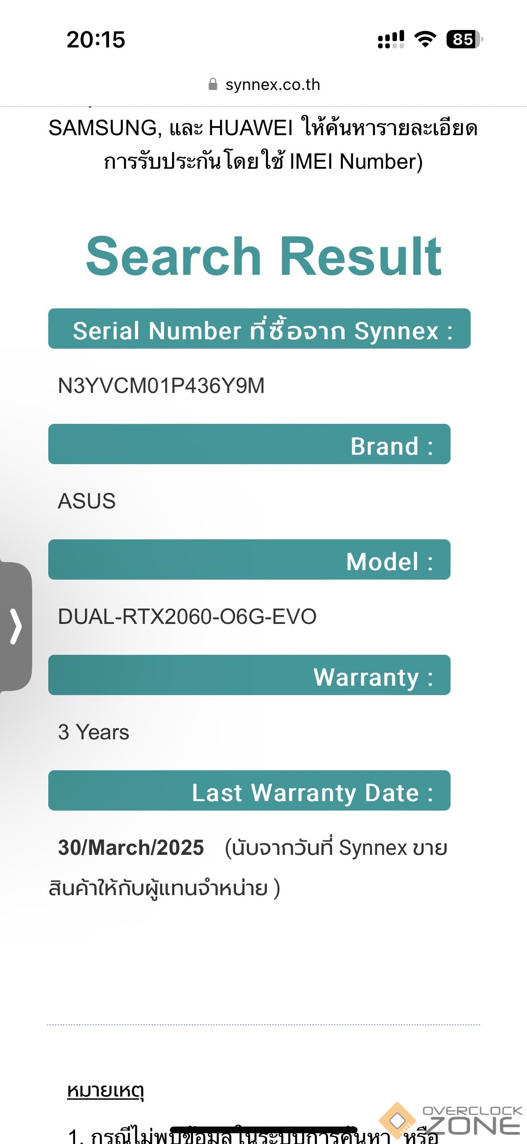The width and height of the screenshot is (527, 1144).
Task: Tap the Wi-Fi status icon
Action: (x=425, y=39)
